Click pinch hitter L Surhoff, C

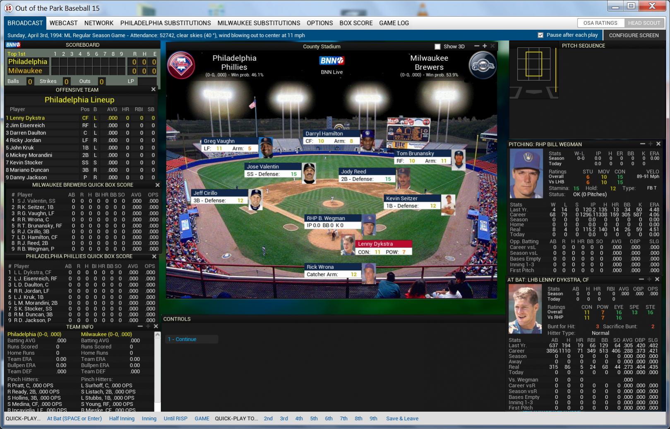point(107,385)
